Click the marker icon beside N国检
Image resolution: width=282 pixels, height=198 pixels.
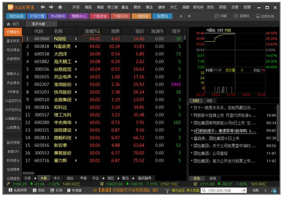tap(76, 39)
